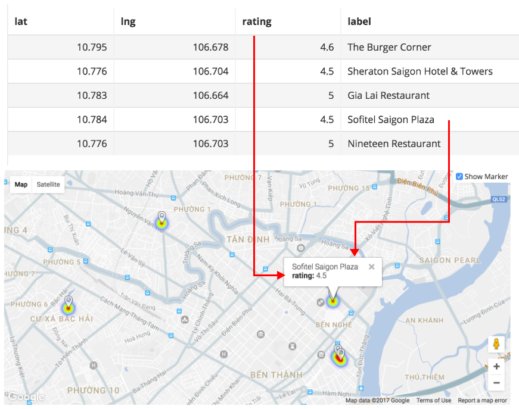The height and width of the screenshot is (409, 519).
Task: Click the Nineteen Restaurant label cell
Action: [x=394, y=143]
